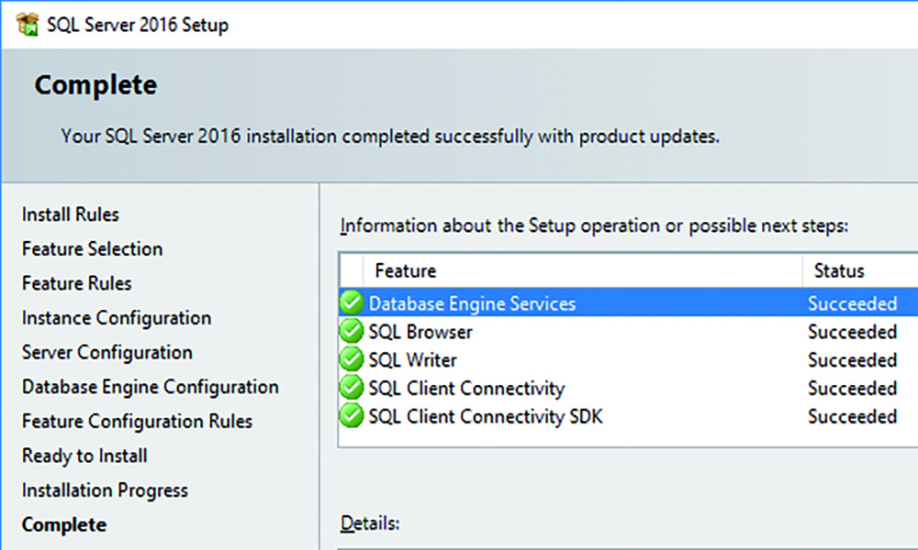
Task: Click Succeeded status for SQL Browser
Action: 853,332
